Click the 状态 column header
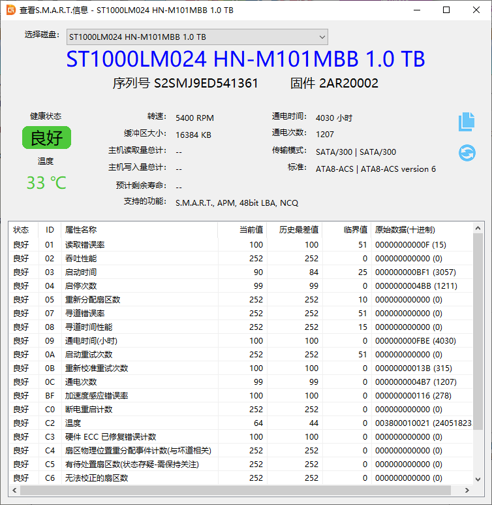 pyautogui.click(x=23, y=229)
